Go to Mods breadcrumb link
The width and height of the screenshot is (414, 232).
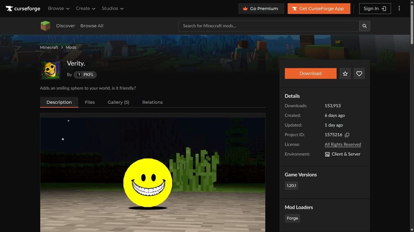tap(71, 47)
